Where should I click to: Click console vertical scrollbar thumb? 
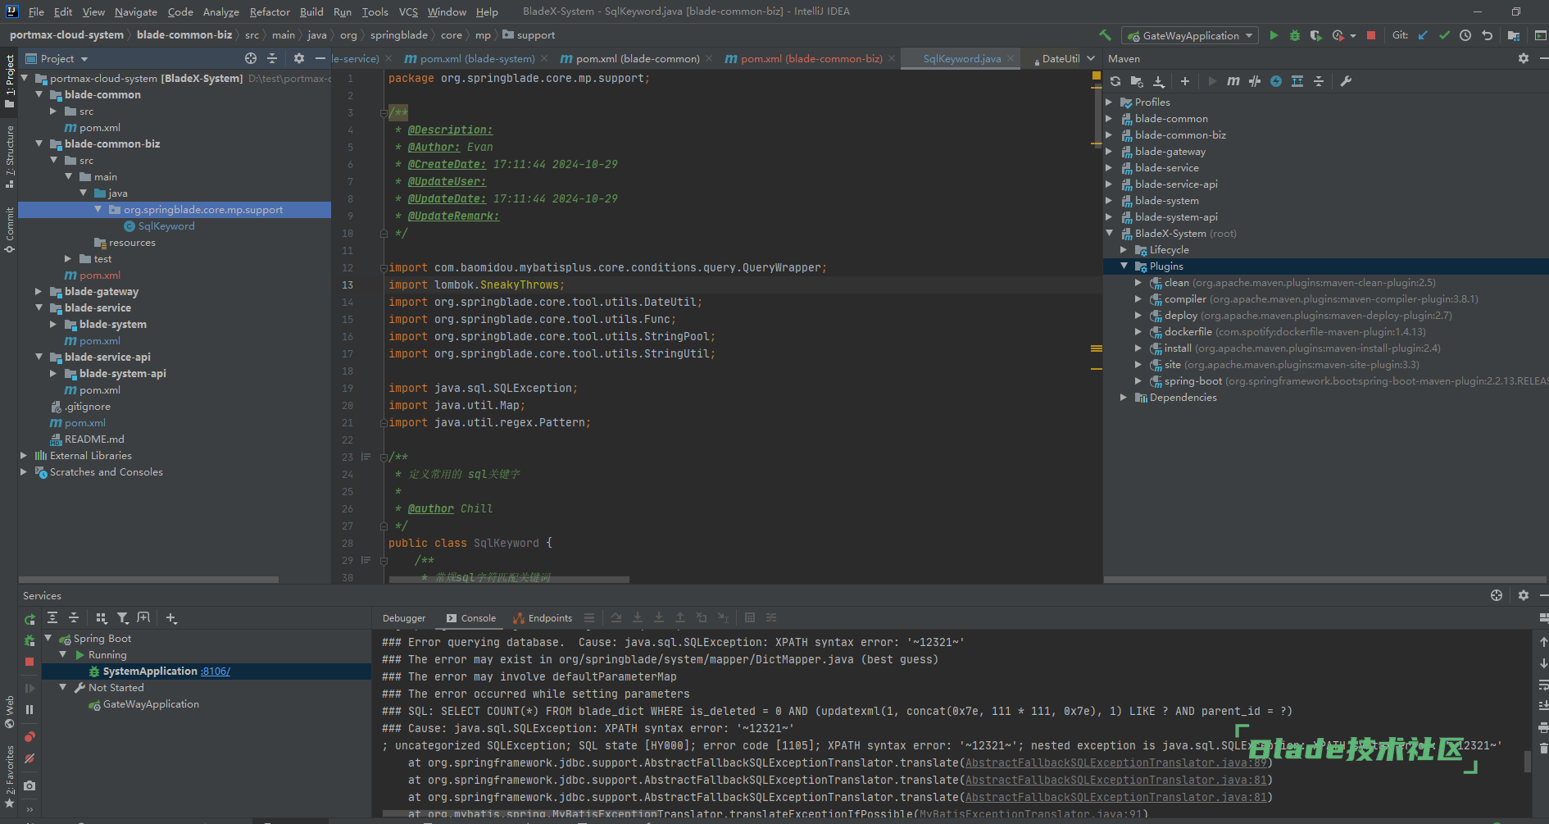(1527, 761)
